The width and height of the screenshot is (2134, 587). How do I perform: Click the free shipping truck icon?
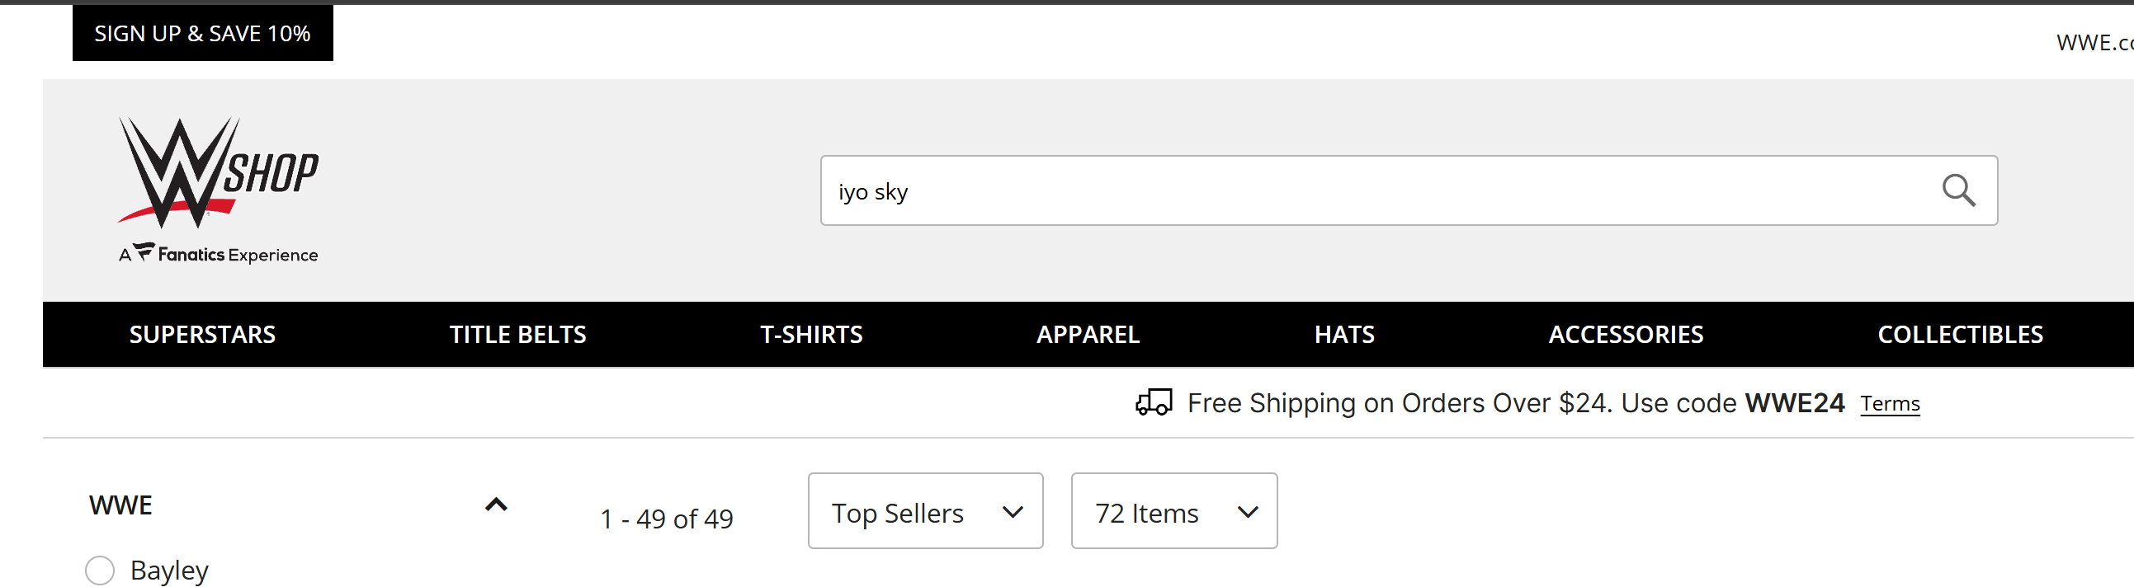(x=1153, y=402)
